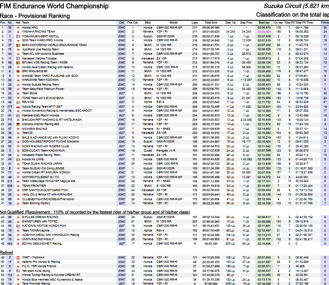
Task: Select the YAMAHA RACING TEAM row
Action: coord(164,32)
